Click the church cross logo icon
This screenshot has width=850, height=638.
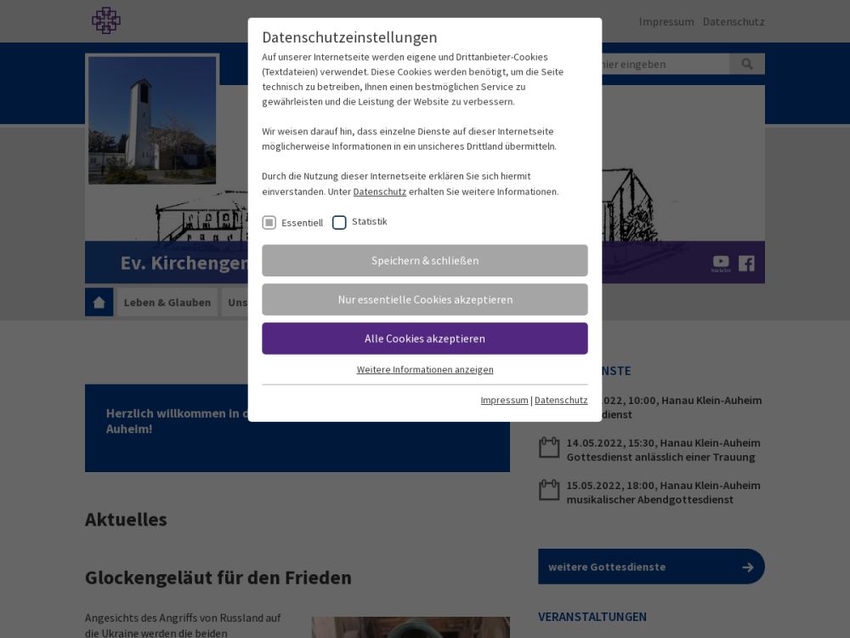click(x=106, y=20)
